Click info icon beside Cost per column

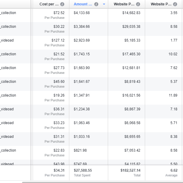(x=62, y=4)
